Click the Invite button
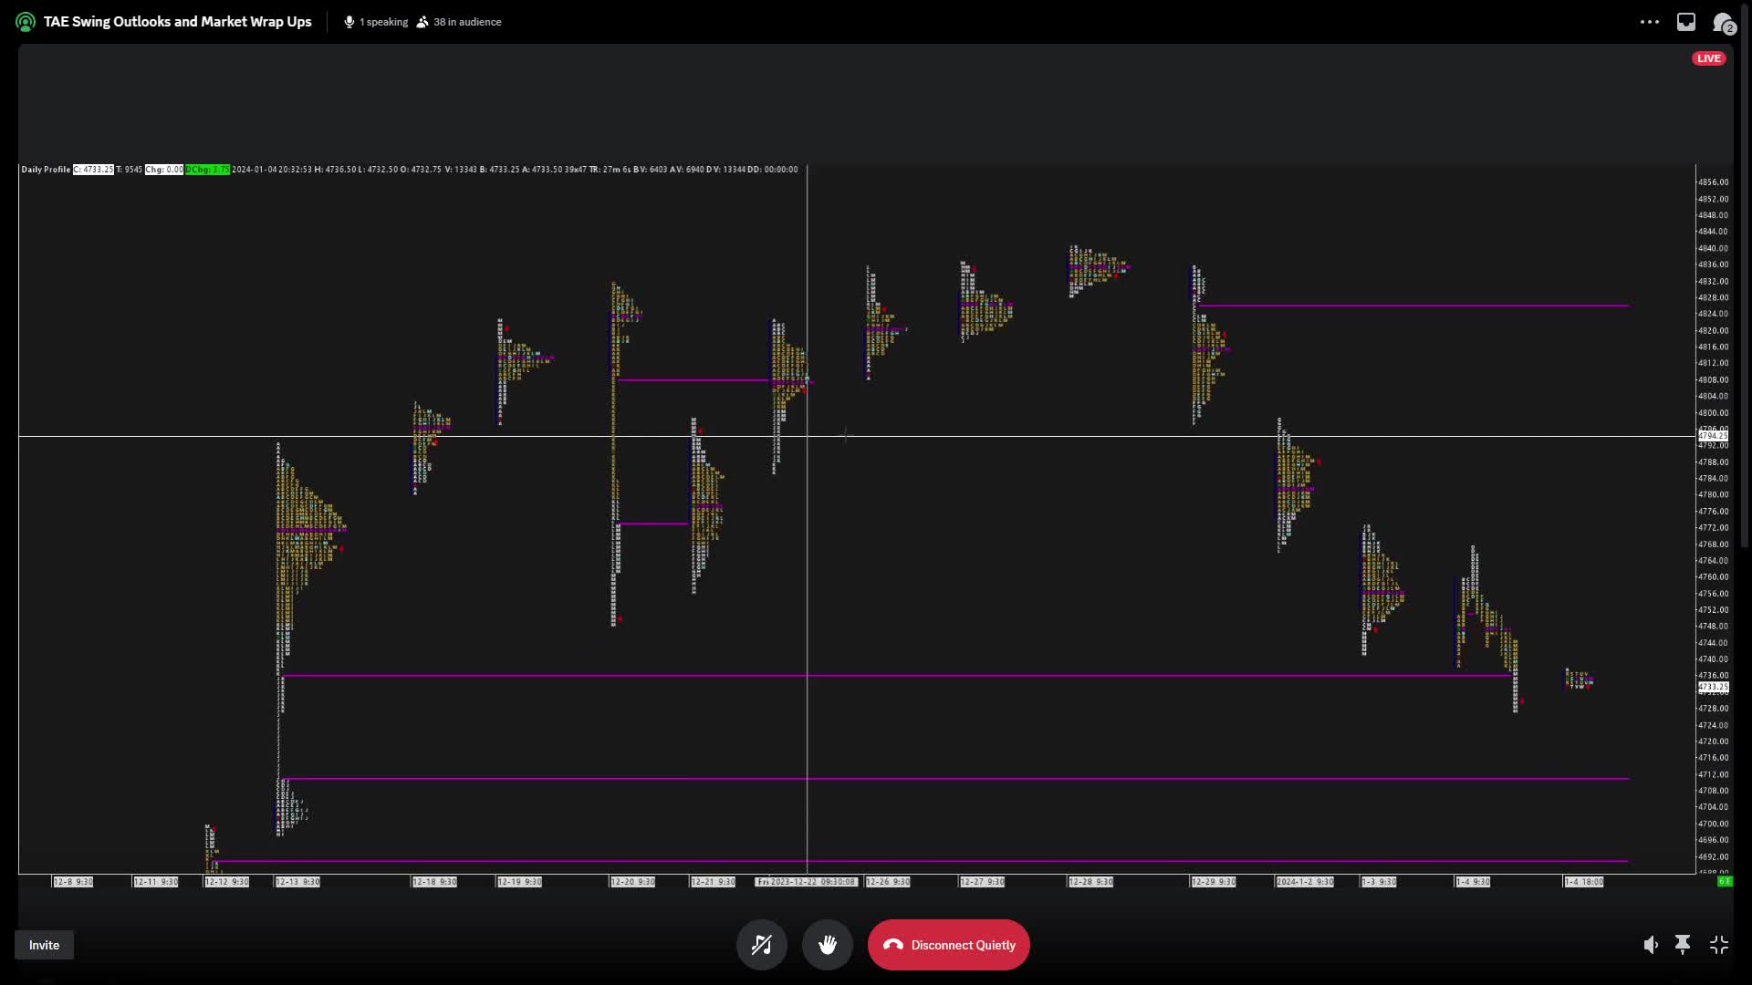This screenshot has height=985, width=1752. [x=43, y=945]
